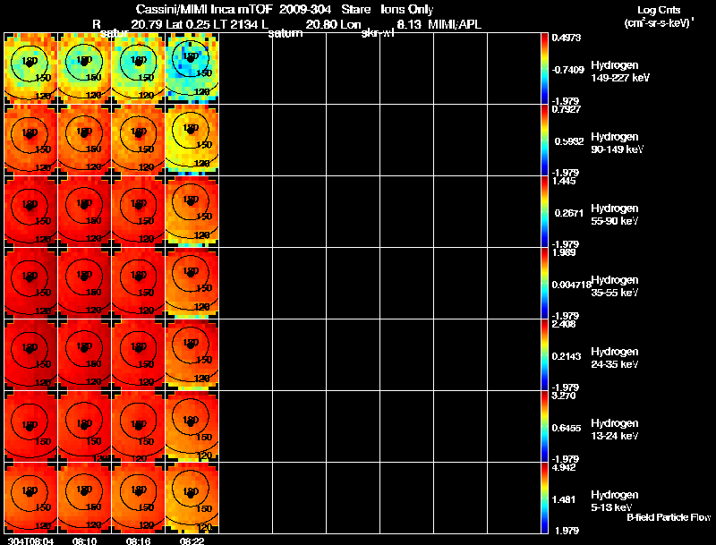
Task: Inspect the 13-24 keV image at 08:04
Action: (30, 426)
